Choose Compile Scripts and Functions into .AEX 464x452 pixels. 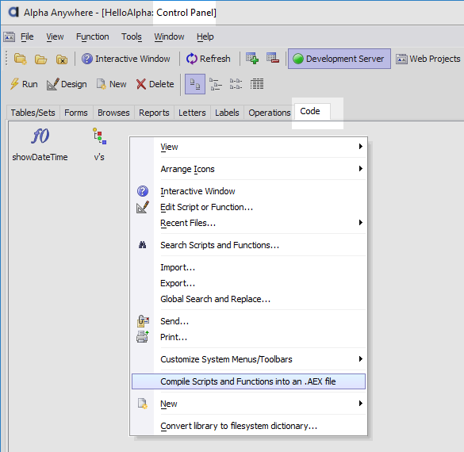tap(248, 381)
